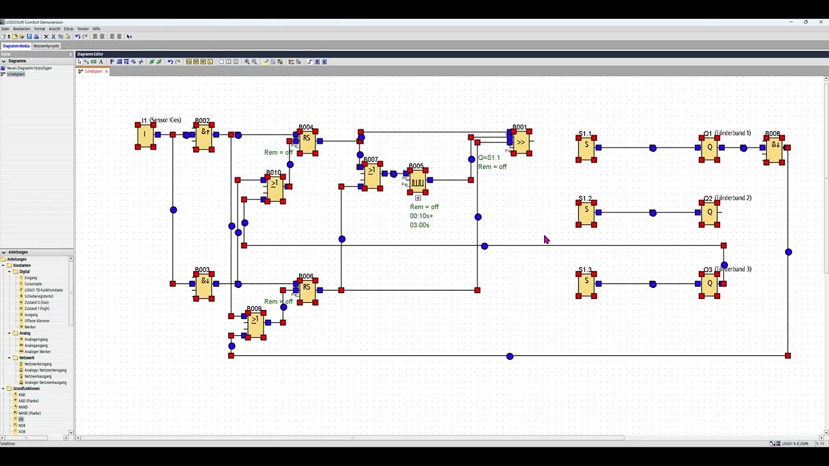The width and height of the screenshot is (829, 466).
Task: Select block B001 in the diagram
Action: [521, 142]
